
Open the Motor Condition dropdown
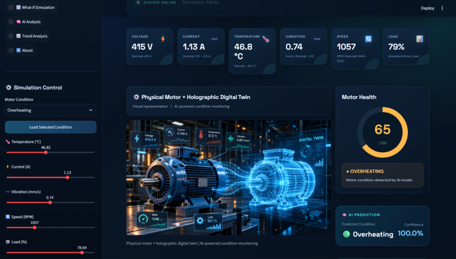(50, 110)
